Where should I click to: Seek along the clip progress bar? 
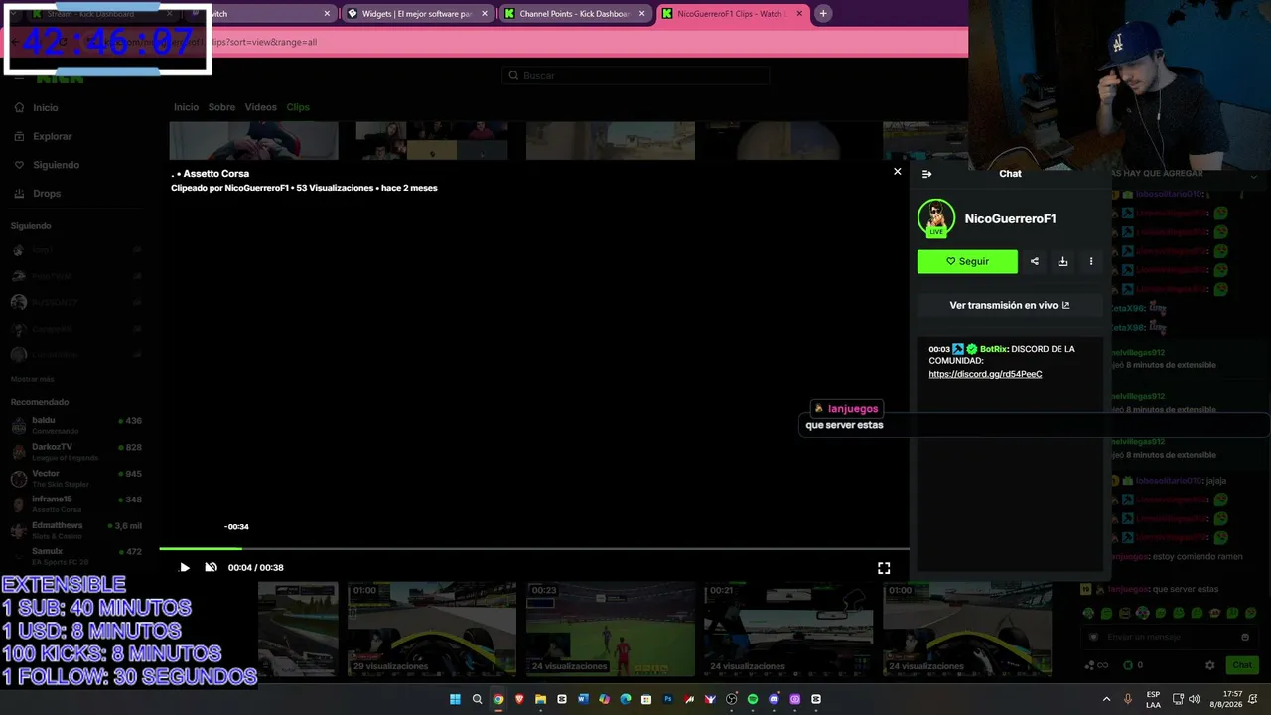pos(533,548)
